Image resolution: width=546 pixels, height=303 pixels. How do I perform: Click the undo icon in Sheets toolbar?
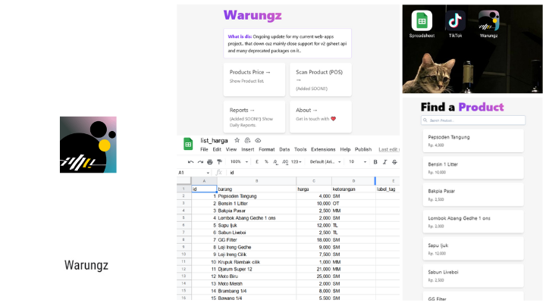click(191, 161)
